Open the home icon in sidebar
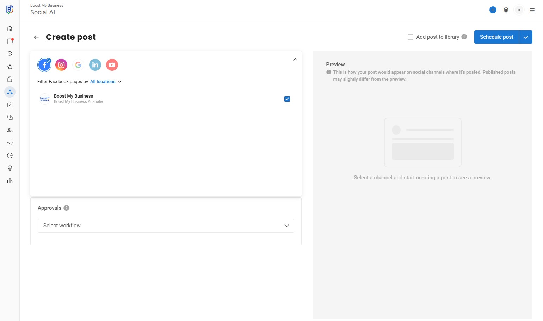This screenshot has width=543, height=321. (10, 29)
